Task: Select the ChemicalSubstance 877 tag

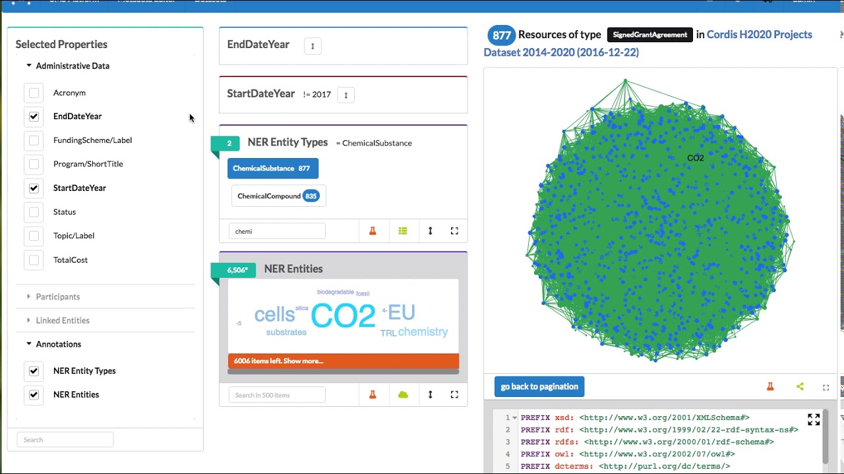Action: point(272,169)
